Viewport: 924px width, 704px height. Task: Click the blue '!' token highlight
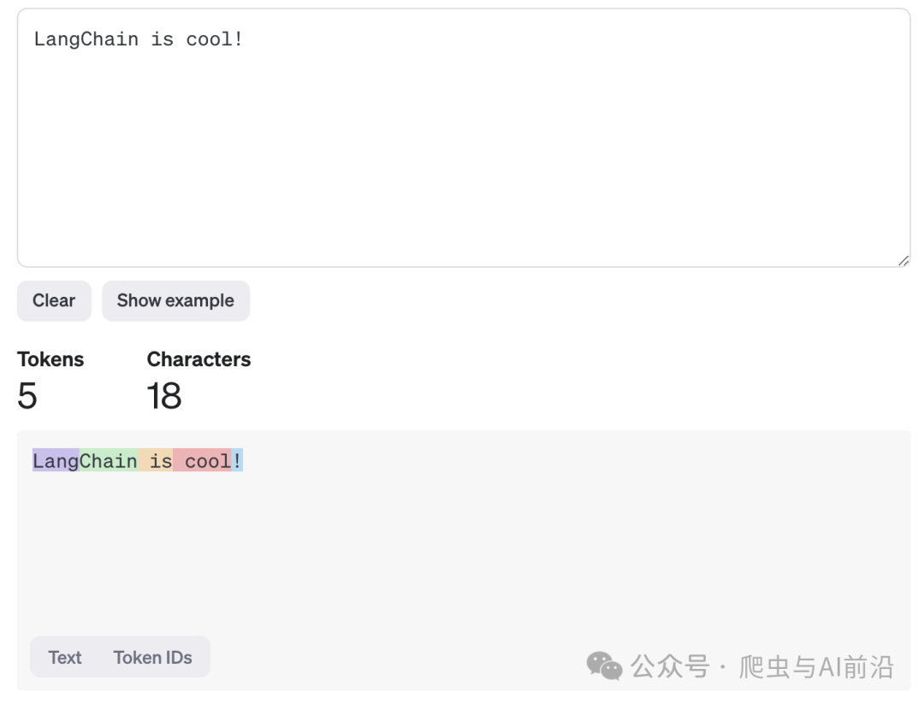point(237,461)
